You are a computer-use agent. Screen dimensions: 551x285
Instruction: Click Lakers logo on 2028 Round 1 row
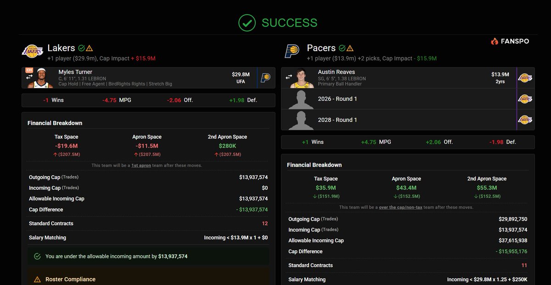pyautogui.click(x=525, y=120)
